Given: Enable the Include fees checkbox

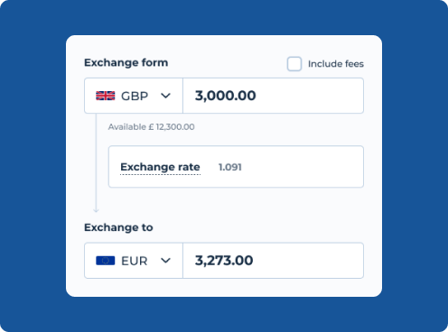Looking at the screenshot, I should click(294, 64).
